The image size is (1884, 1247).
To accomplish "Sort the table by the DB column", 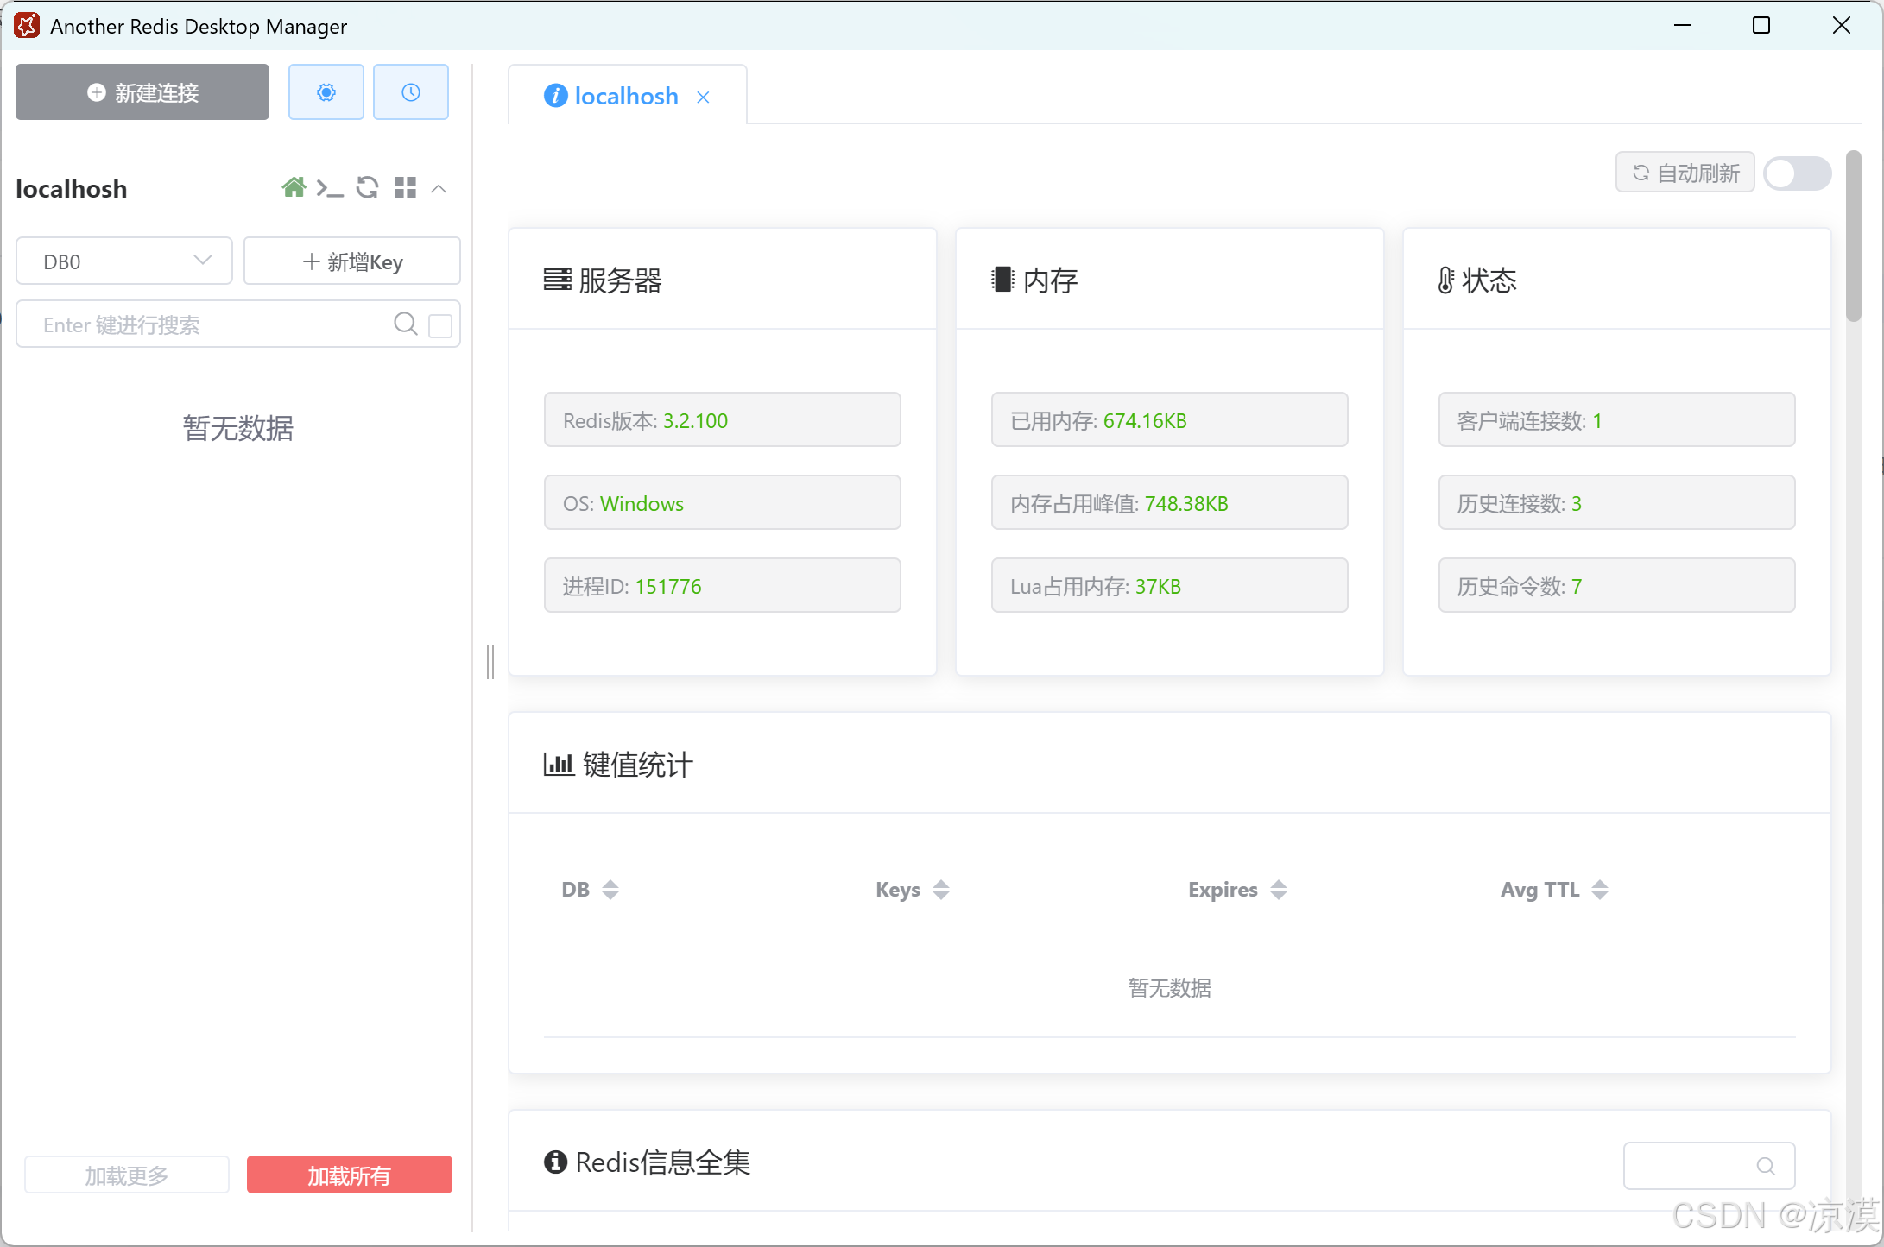I will coord(610,890).
